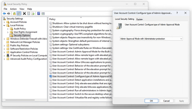The height and width of the screenshot is (109, 192).
Task: Toggle the Show/Hide Action Pane icon
Action: click(x=43, y=14)
